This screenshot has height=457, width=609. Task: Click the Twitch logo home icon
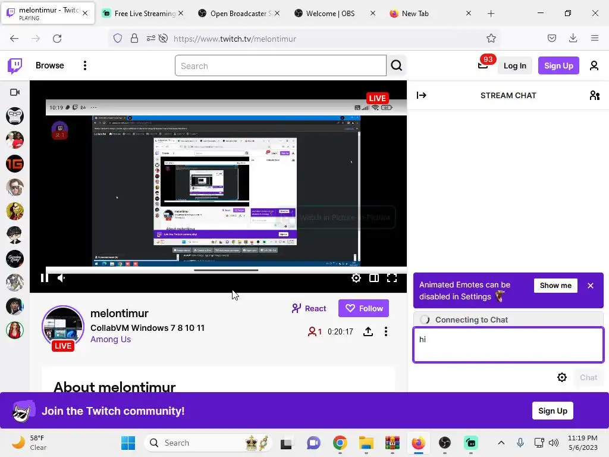pos(15,65)
